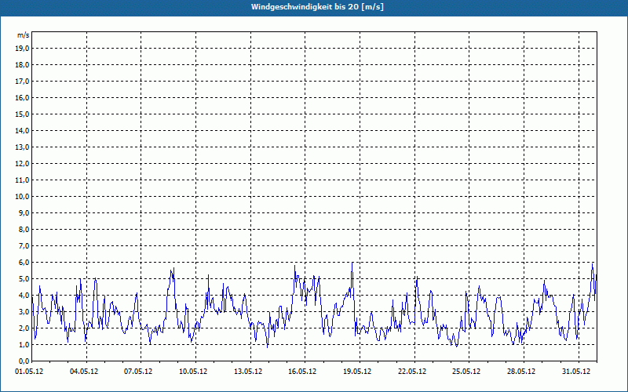The height and width of the screenshot is (392, 628).
Task: Click the 8,0 y-axis label
Action: coord(24,229)
